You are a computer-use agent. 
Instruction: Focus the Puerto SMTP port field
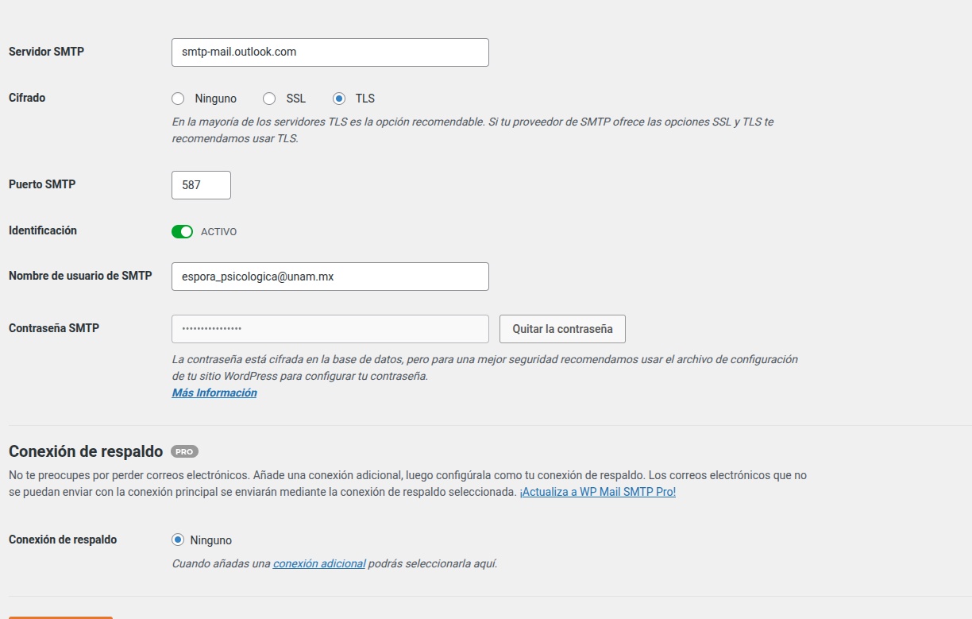[x=201, y=185]
